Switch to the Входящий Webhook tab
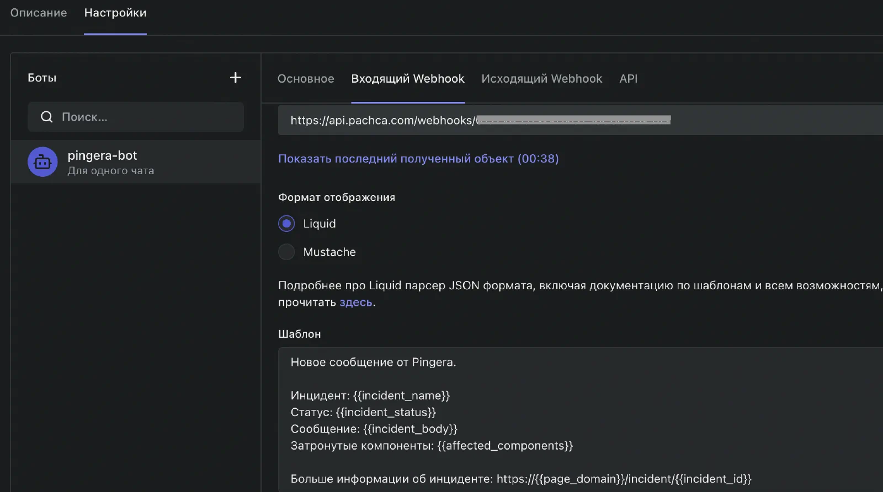Screen dimensions: 883x492 coord(408,79)
